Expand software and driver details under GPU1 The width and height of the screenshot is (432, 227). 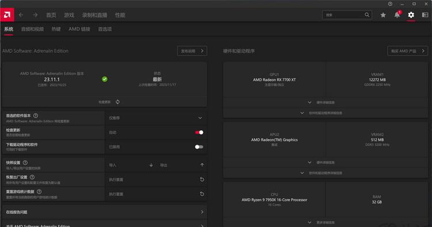pyautogui.click(x=325, y=113)
